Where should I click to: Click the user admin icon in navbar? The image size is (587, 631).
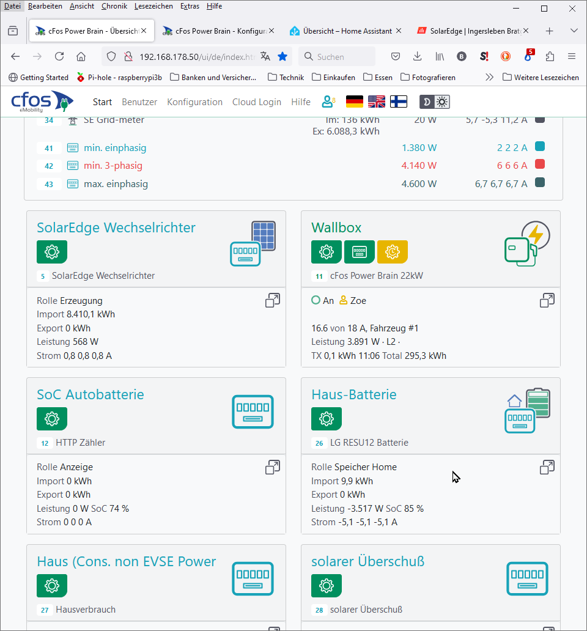pos(328,102)
